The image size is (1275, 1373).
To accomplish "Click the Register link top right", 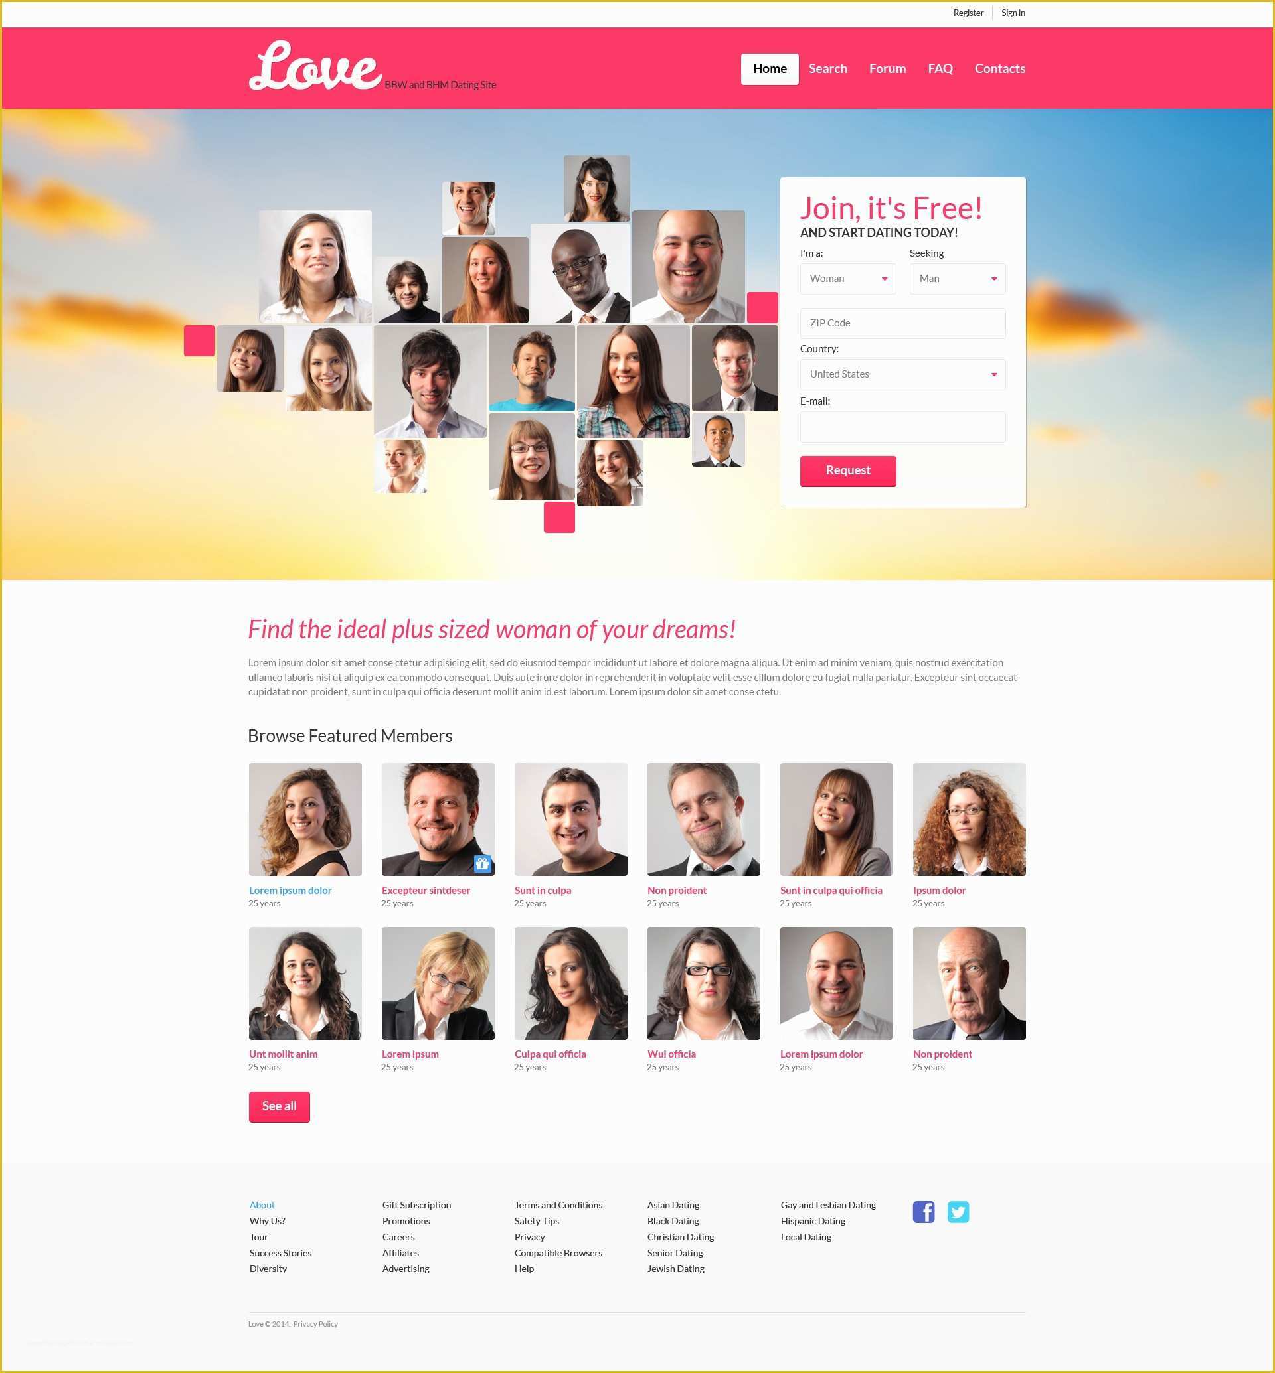I will (x=966, y=13).
